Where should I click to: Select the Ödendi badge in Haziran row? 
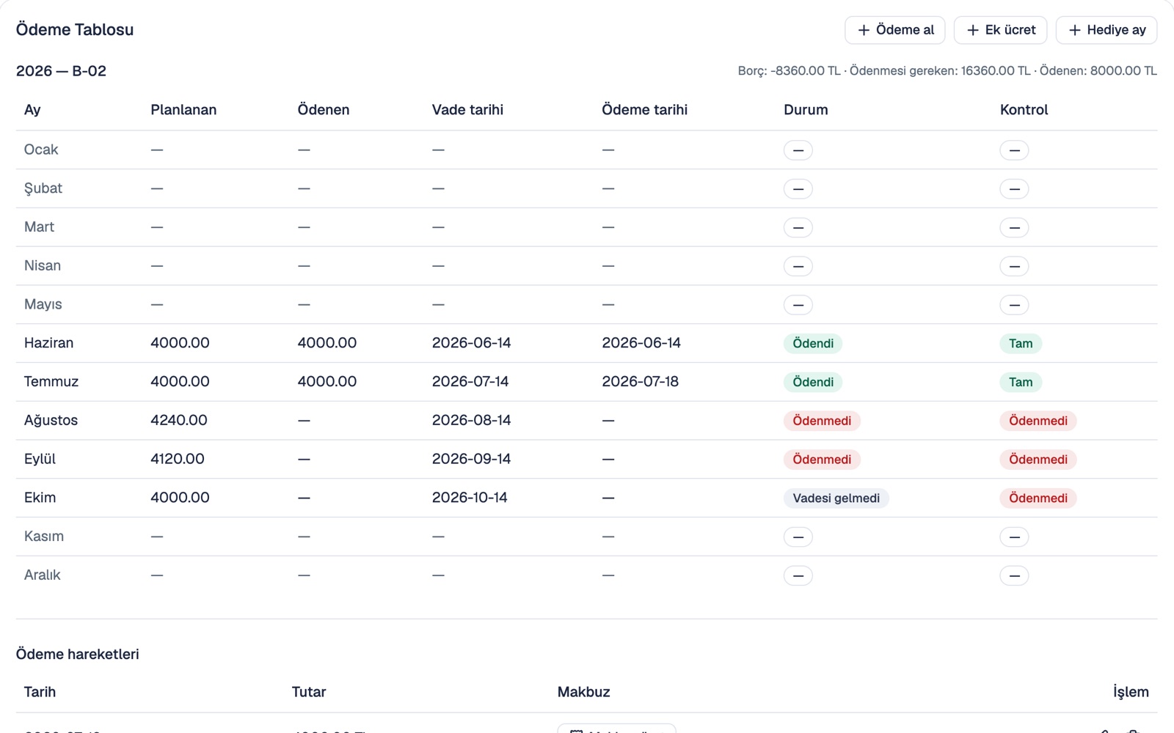(813, 343)
